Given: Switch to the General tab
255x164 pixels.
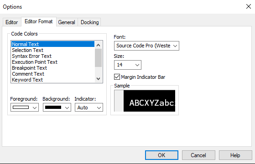Looking at the screenshot, I should 67,22.
